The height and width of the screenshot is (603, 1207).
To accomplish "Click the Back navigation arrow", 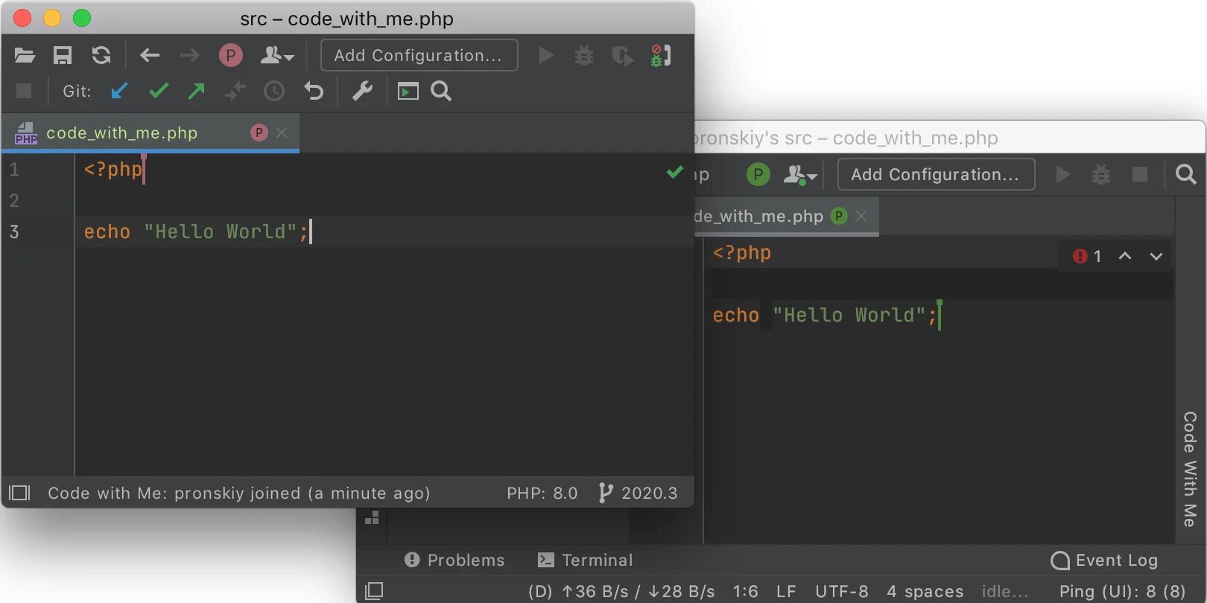I will [x=150, y=56].
